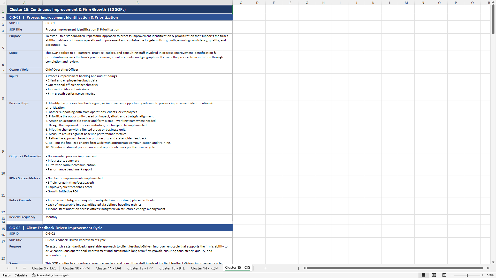Click the 'Review Frequency' label cell
The image size is (496, 278).
[x=24, y=218]
